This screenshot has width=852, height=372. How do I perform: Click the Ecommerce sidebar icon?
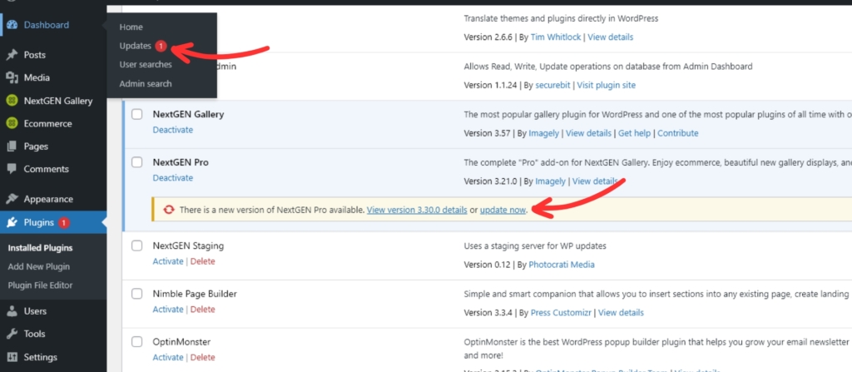click(x=12, y=123)
